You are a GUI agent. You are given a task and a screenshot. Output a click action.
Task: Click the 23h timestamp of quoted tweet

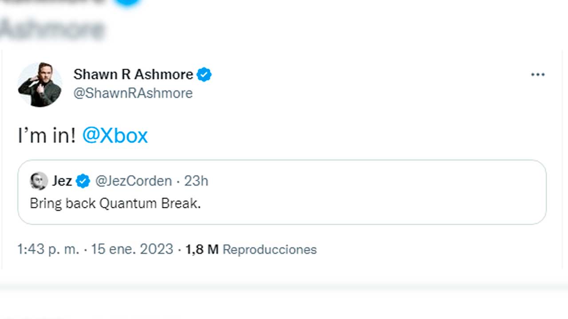(196, 181)
